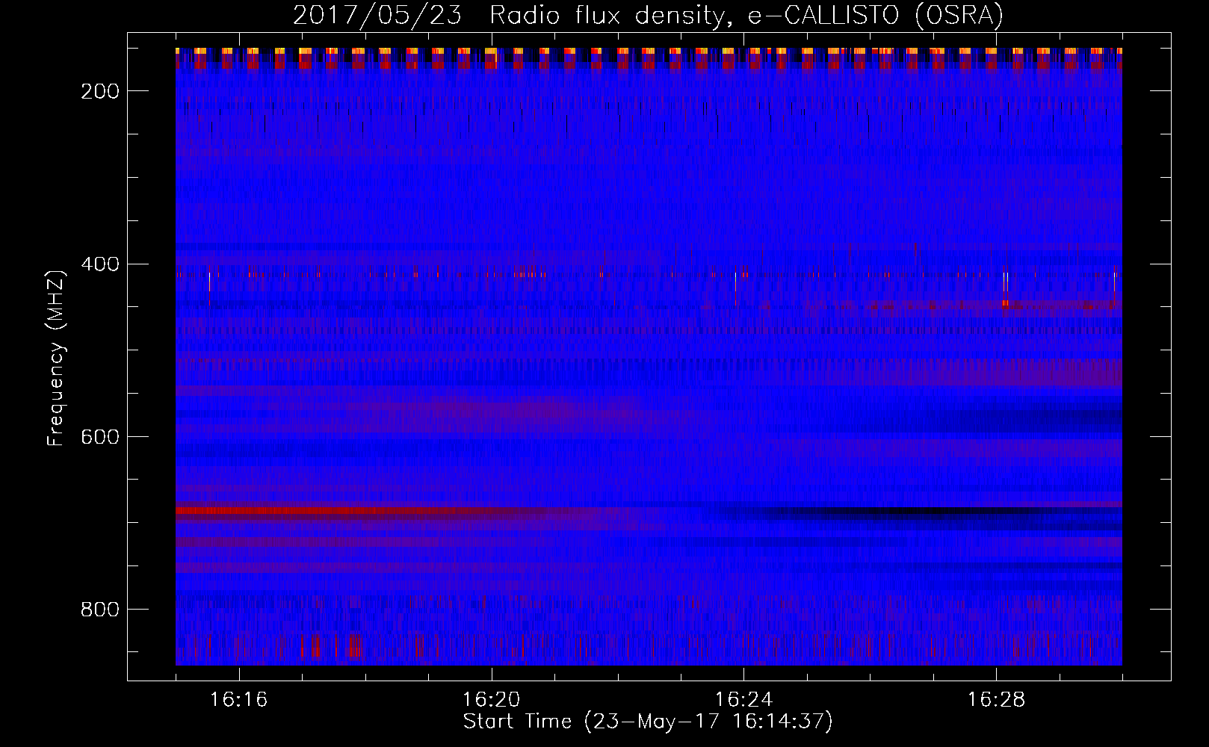Click the 200 frequency tick label
This screenshot has width=1209, height=747.
coord(100,91)
